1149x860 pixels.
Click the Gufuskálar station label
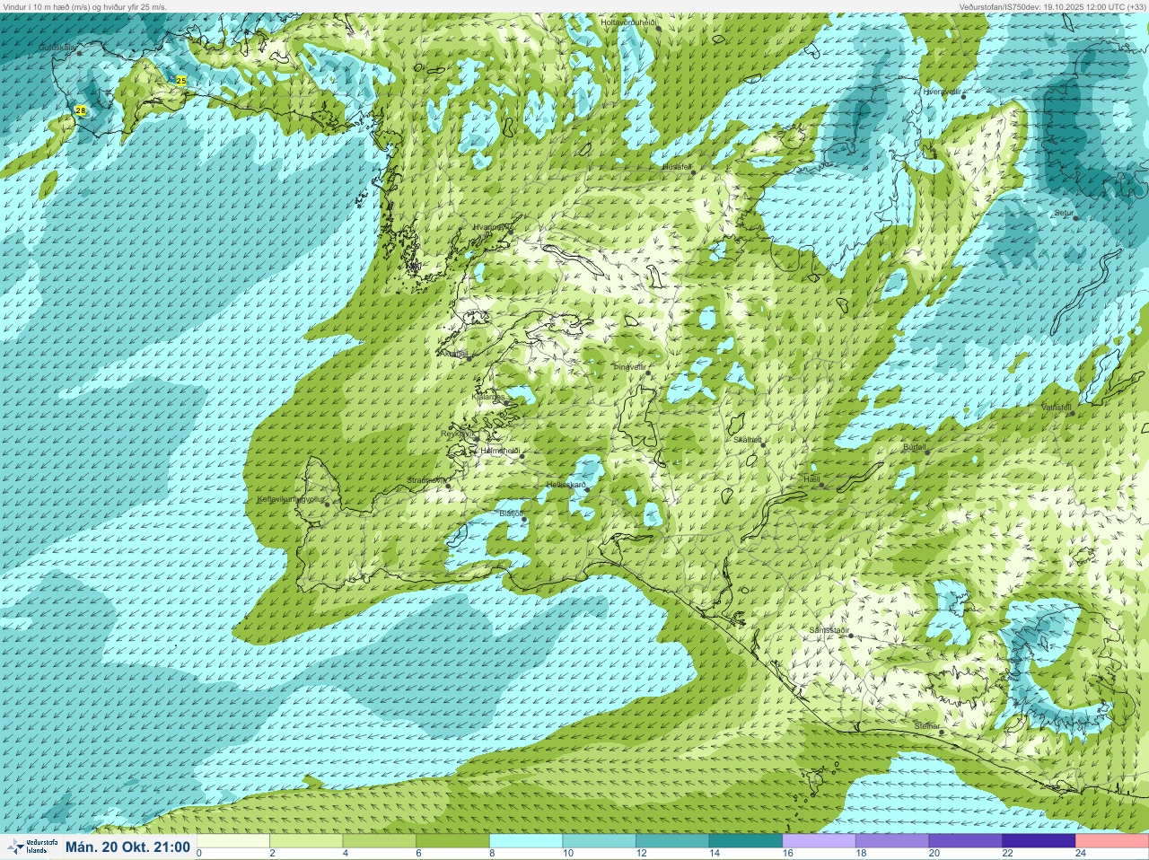click(x=57, y=47)
